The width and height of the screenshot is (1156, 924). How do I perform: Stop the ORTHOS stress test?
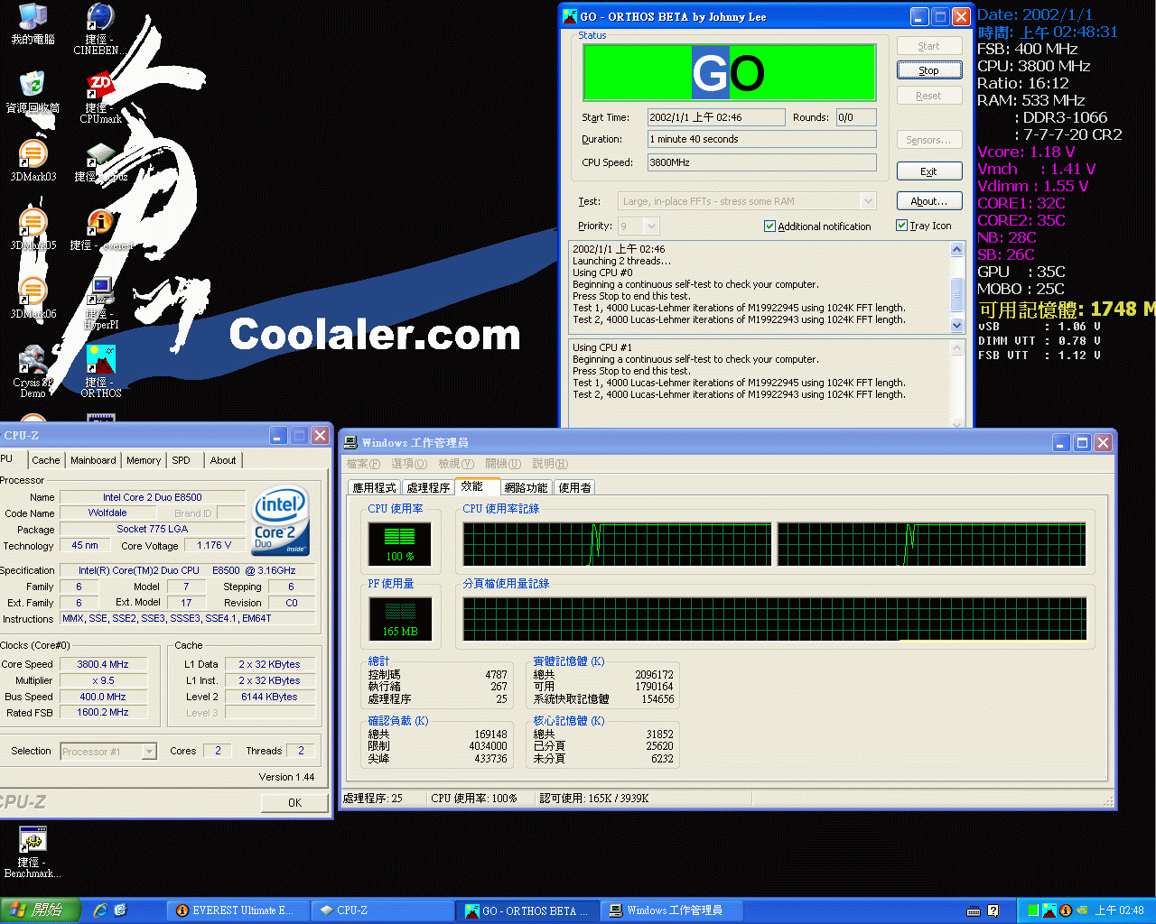click(x=929, y=70)
